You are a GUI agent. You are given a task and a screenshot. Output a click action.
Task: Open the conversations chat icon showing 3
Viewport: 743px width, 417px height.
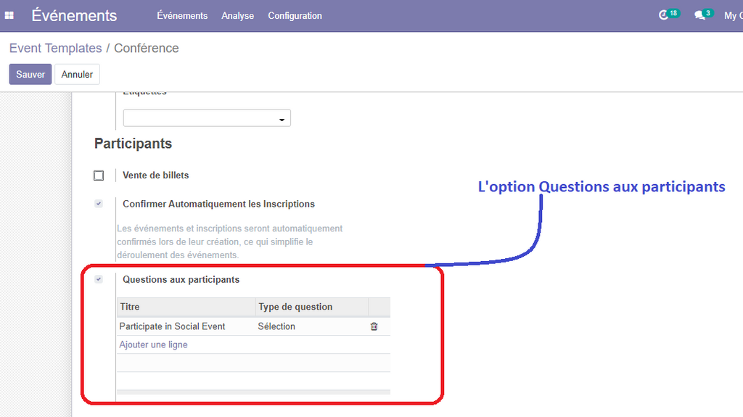[700, 15]
